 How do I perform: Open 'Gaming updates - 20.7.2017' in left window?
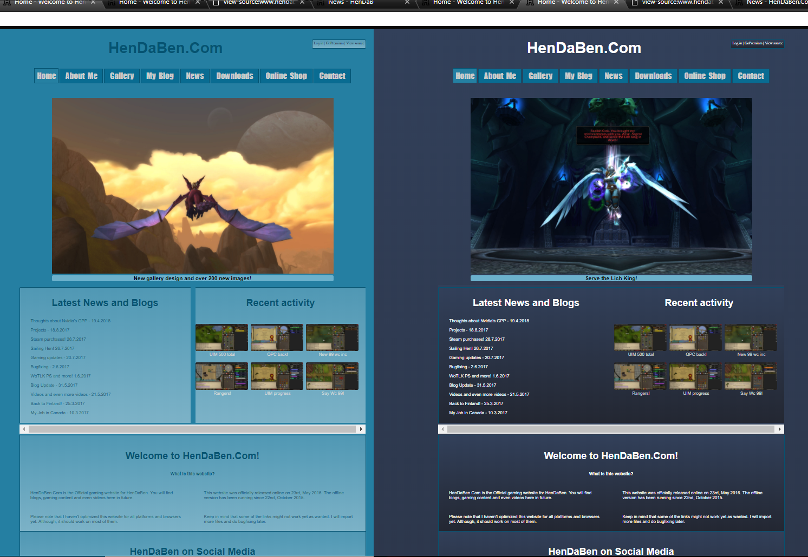(58, 357)
